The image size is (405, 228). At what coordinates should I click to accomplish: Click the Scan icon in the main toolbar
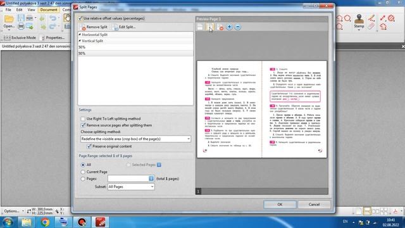[30, 18]
